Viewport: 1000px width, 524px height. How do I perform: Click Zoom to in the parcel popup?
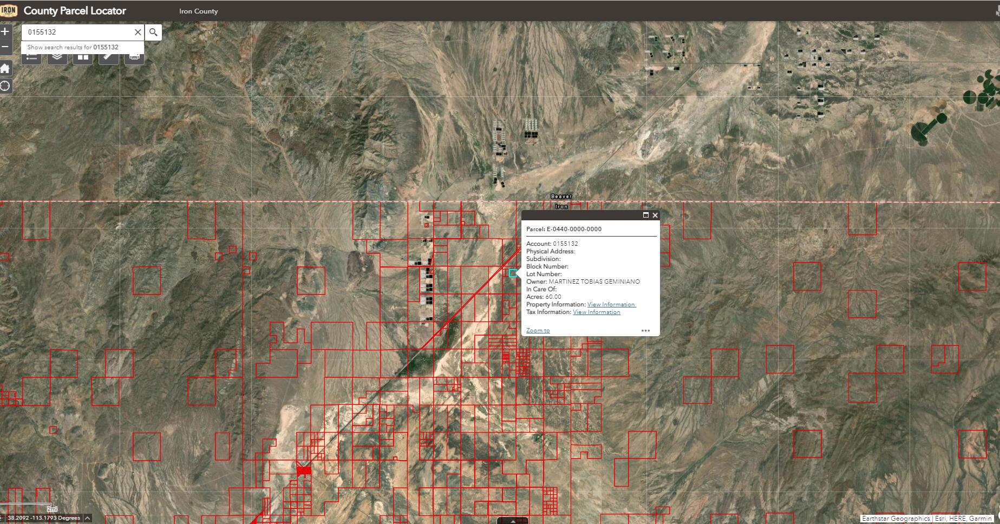(x=538, y=330)
